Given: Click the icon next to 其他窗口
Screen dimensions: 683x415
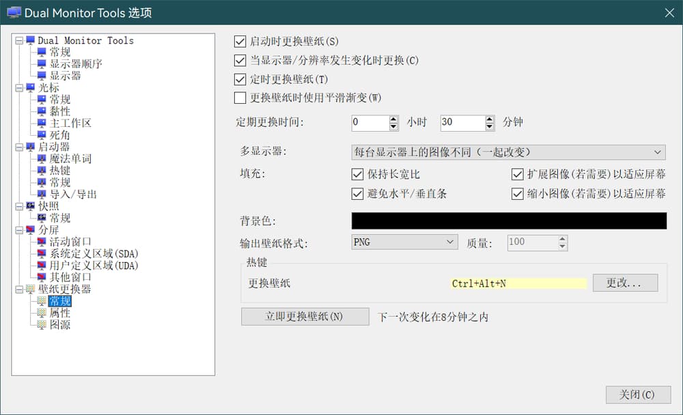Looking at the screenshot, I should click(x=42, y=277).
